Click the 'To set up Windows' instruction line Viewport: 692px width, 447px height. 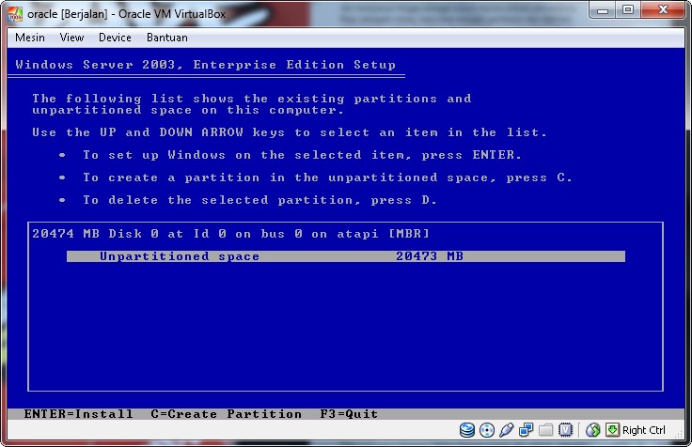(x=303, y=155)
